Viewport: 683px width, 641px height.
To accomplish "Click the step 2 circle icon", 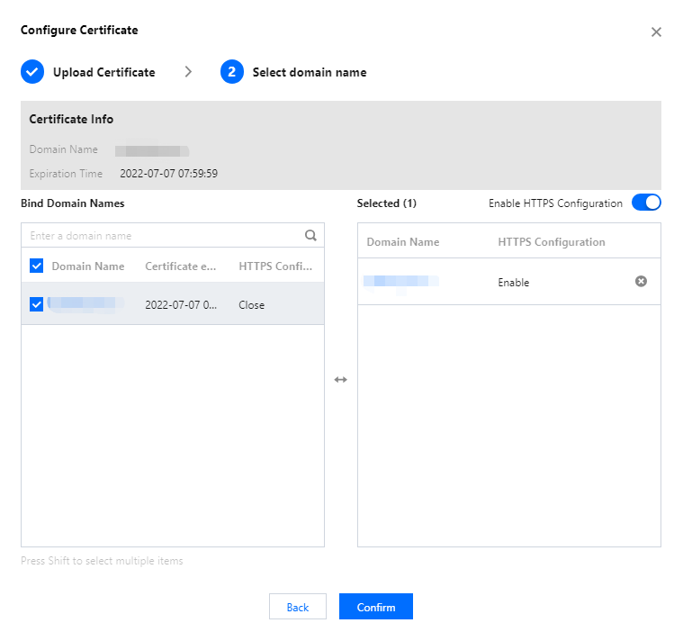I will [232, 72].
